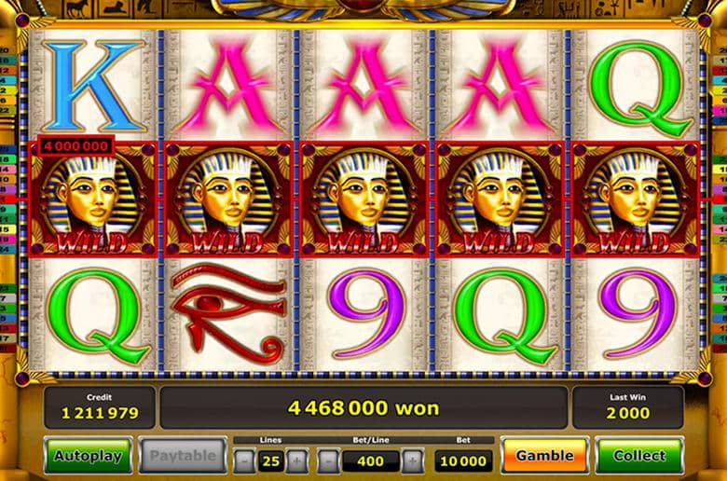Collect the winnings
The image size is (727, 481).
(x=639, y=456)
